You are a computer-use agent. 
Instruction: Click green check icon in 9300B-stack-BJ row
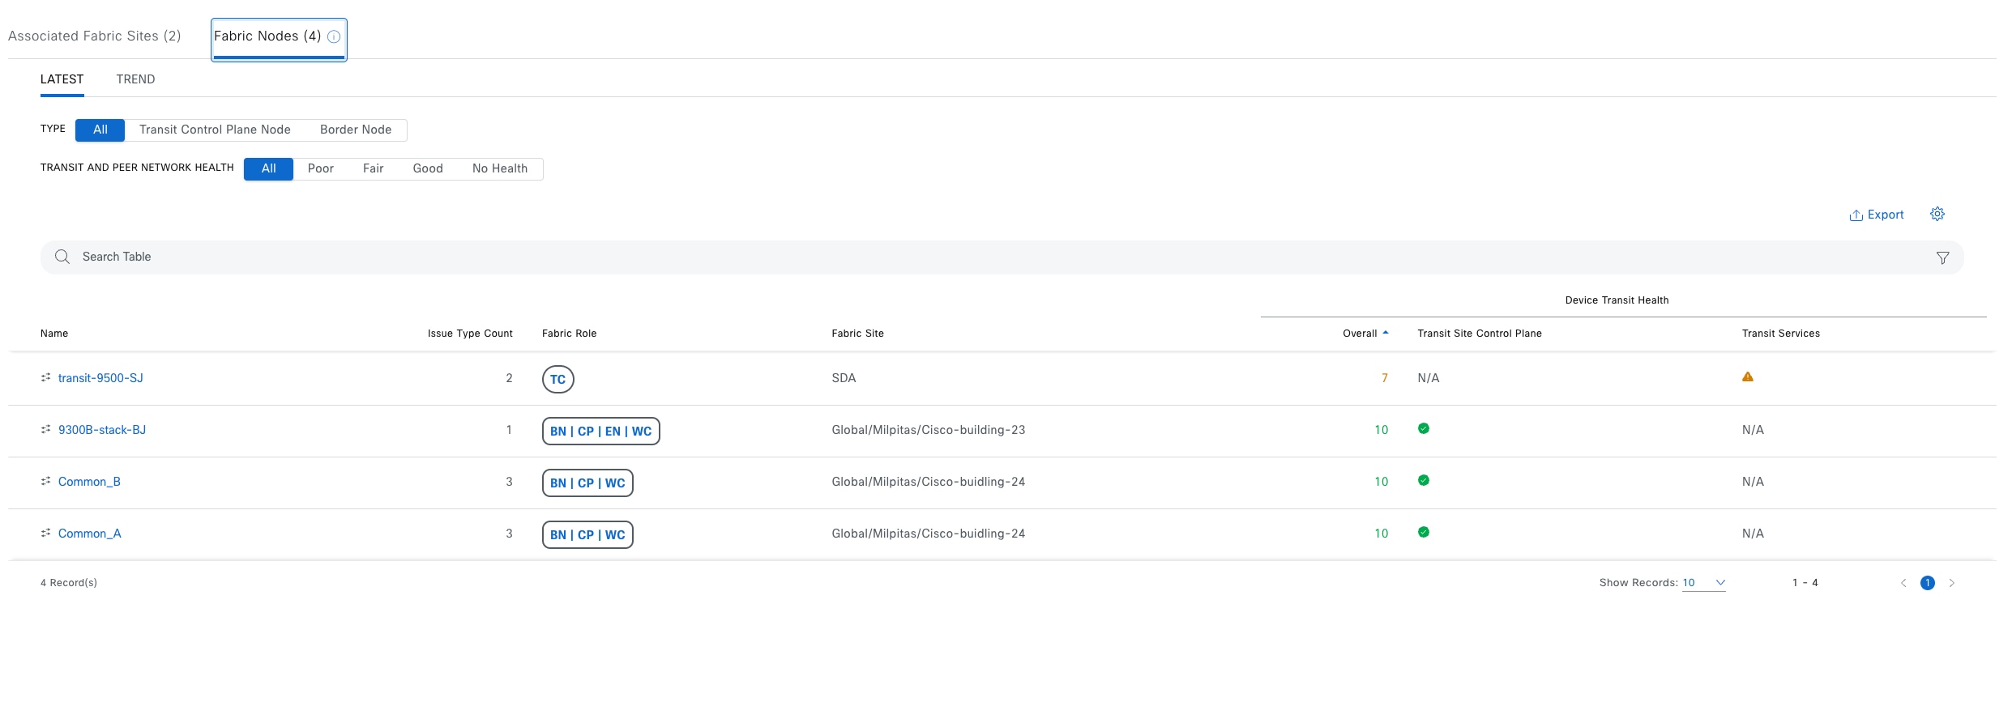pos(1423,428)
